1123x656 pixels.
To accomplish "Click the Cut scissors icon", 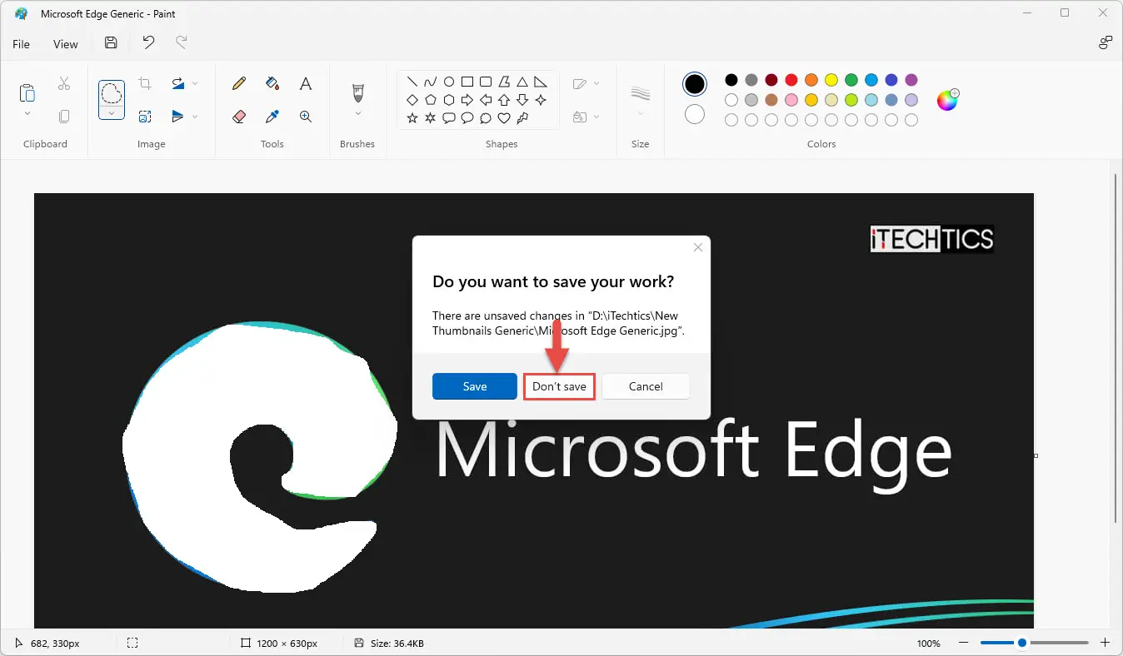I will click(64, 83).
